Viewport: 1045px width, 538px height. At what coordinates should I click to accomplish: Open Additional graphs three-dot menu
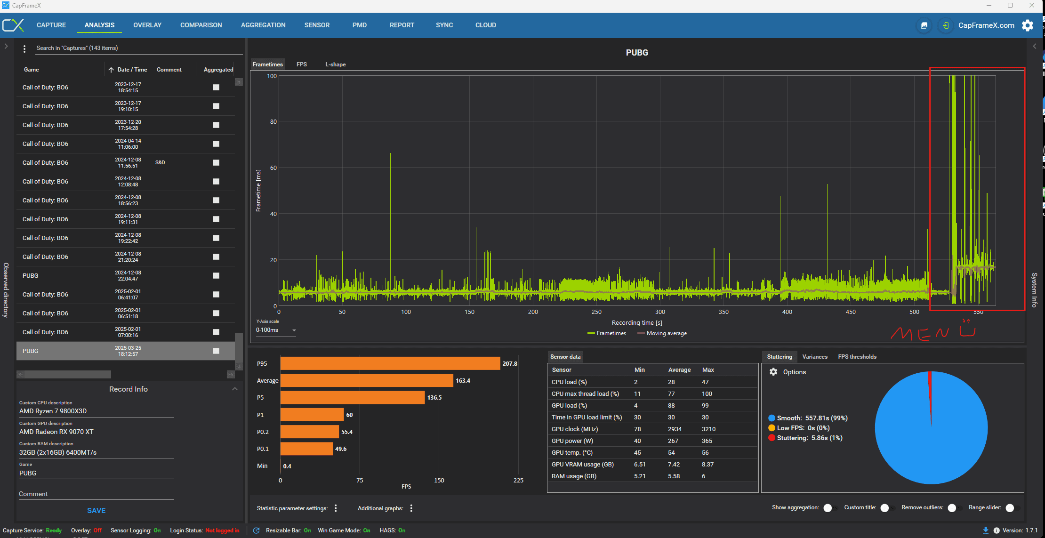coord(411,508)
